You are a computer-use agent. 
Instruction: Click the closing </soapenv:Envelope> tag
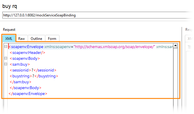(x=28, y=94)
